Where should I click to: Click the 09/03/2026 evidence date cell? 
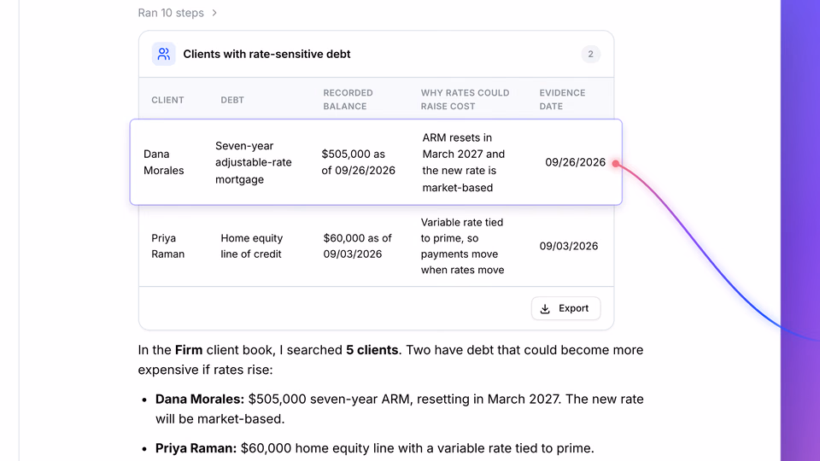tap(569, 246)
